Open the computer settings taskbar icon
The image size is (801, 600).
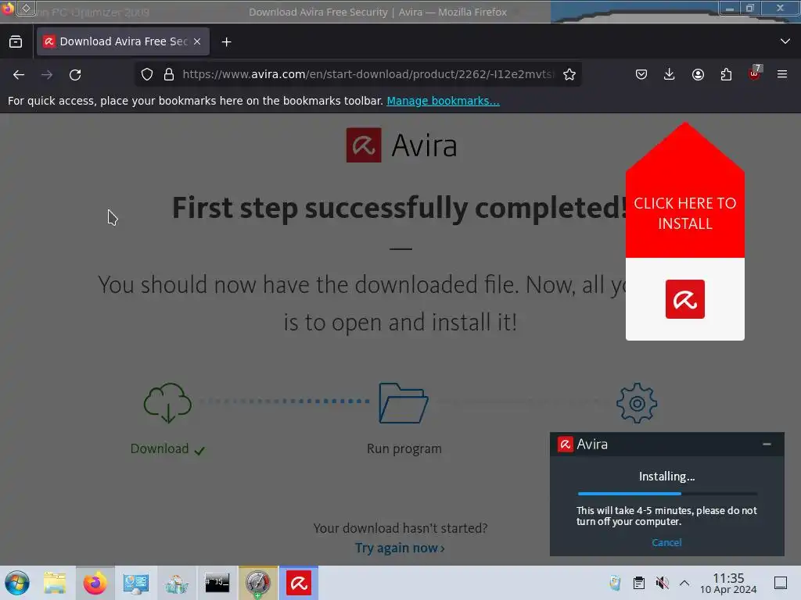[x=136, y=583]
